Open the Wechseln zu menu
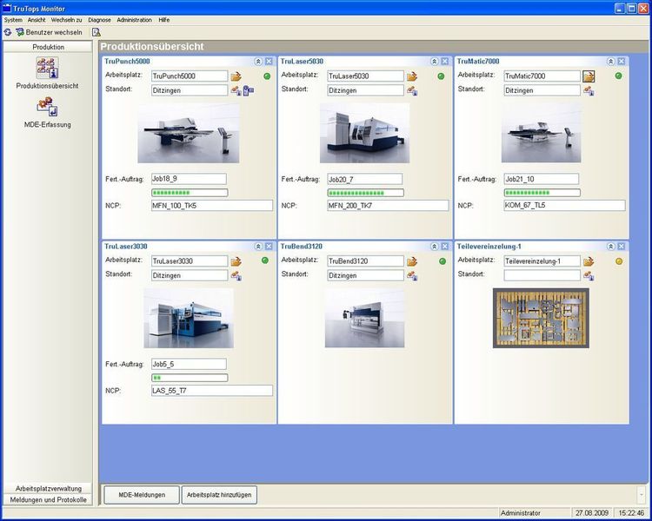The image size is (652, 521). coord(67,20)
